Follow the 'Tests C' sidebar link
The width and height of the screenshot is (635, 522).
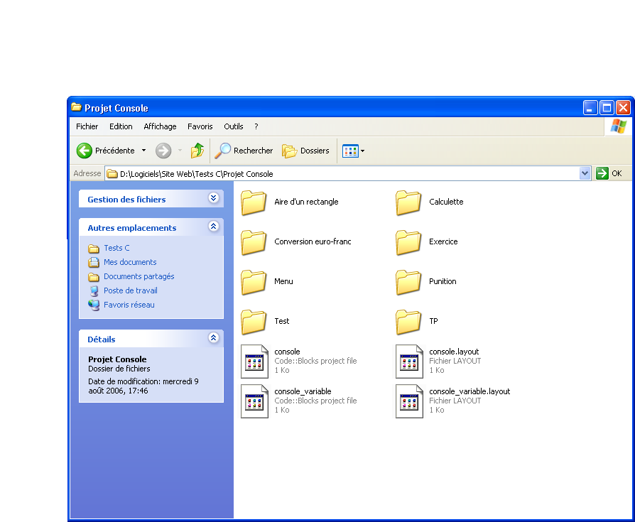click(x=116, y=248)
